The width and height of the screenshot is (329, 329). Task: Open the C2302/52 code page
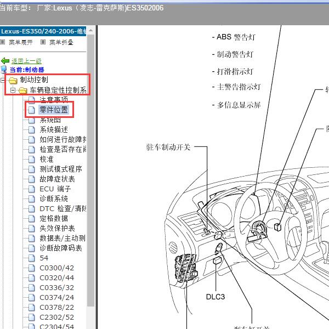click(x=56, y=317)
